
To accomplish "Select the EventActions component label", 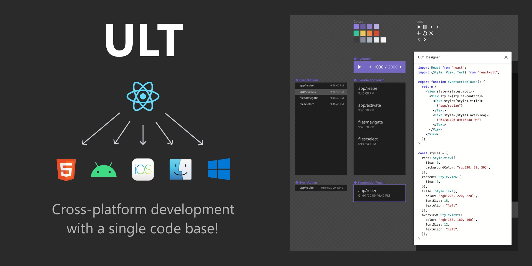I will coord(307,80).
